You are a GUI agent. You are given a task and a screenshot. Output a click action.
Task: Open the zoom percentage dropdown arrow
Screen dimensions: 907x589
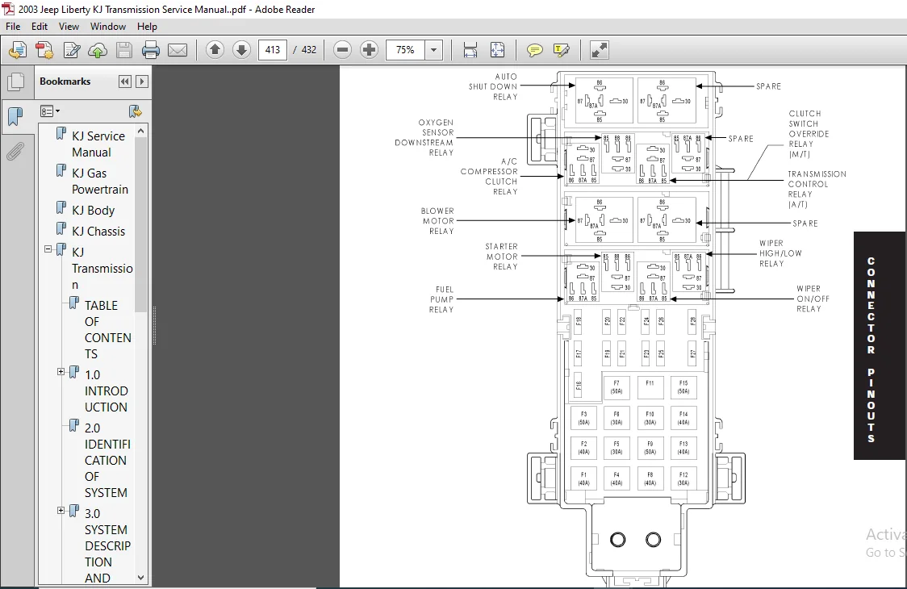434,50
